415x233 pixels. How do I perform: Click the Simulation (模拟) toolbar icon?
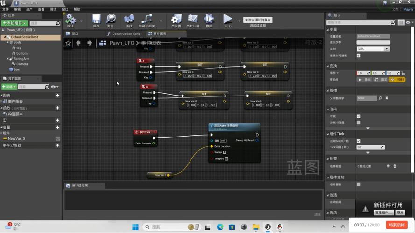pyautogui.click(x=209, y=20)
